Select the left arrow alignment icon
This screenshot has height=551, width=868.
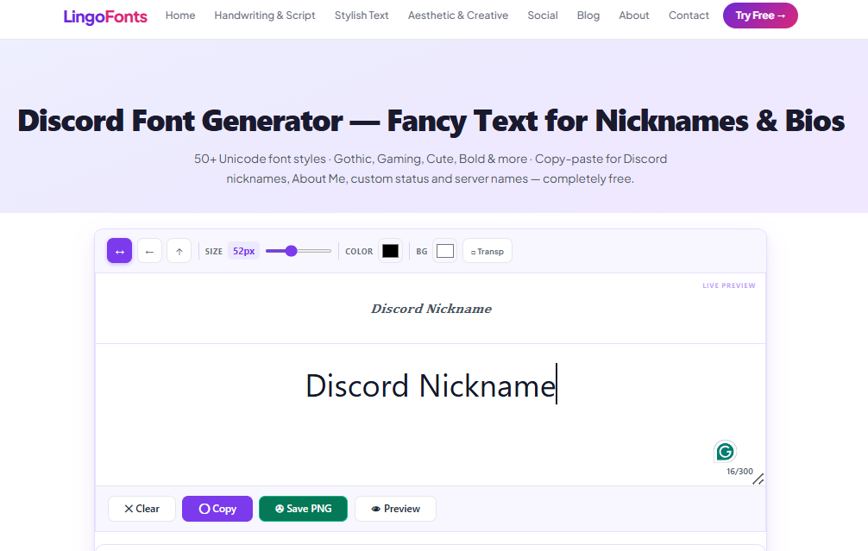click(x=149, y=251)
